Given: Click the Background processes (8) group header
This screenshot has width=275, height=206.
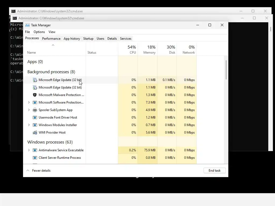Looking at the screenshot, I should 51,72.
